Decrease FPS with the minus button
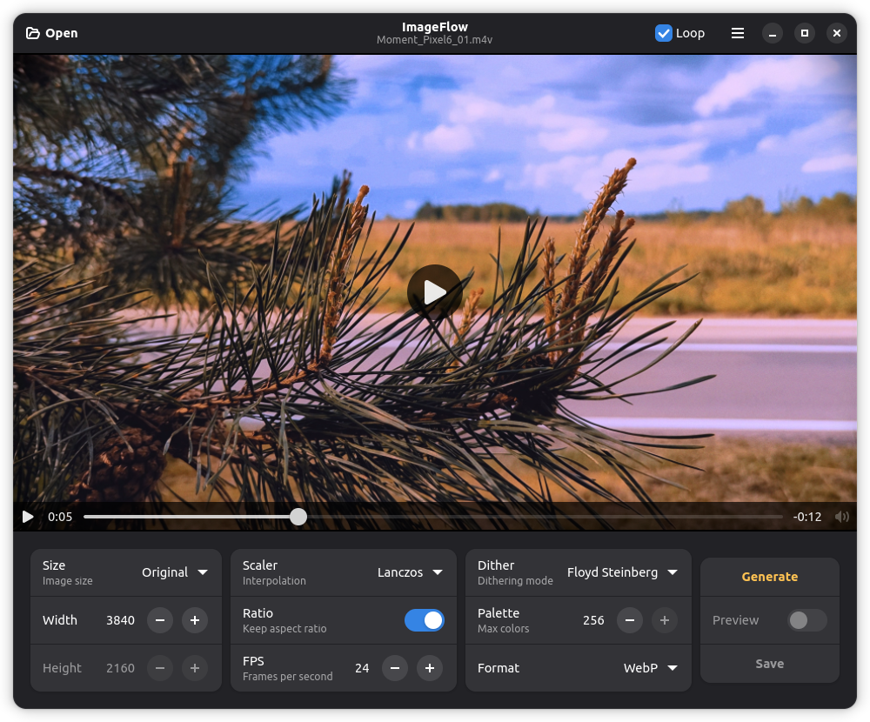 [x=395, y=668]
